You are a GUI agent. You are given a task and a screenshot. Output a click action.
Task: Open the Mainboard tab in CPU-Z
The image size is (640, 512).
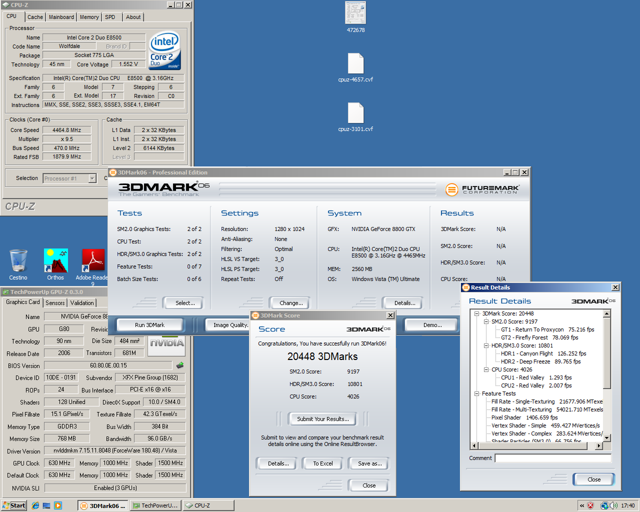pos(61,17)
